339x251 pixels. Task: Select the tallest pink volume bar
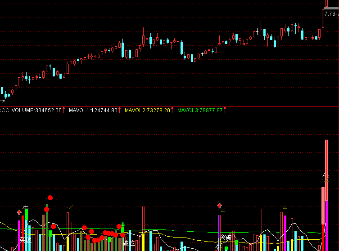pos(326,170)
